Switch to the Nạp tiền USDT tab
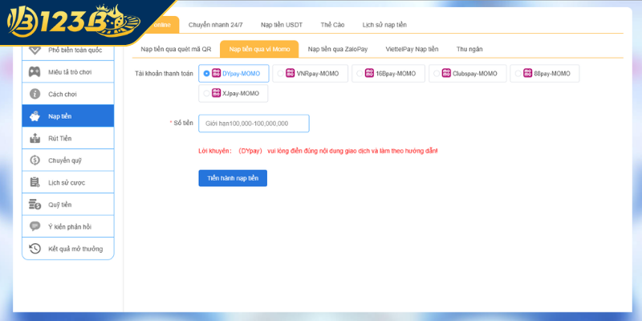Viewport: 642px width, 321px height. (282, 25)
